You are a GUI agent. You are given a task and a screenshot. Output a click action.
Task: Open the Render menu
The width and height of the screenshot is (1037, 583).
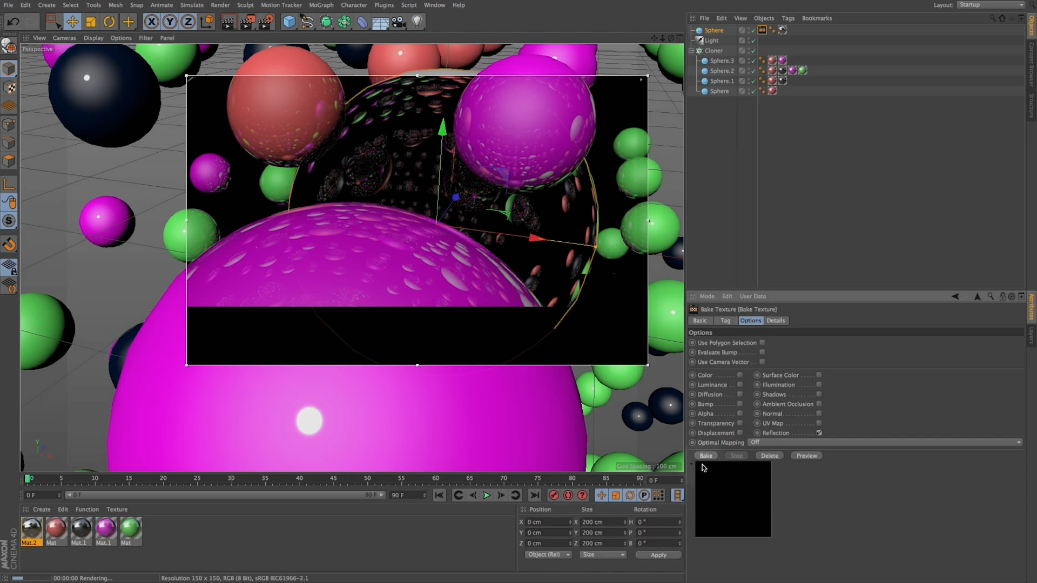pyautogui.click(x=220, y=5)
